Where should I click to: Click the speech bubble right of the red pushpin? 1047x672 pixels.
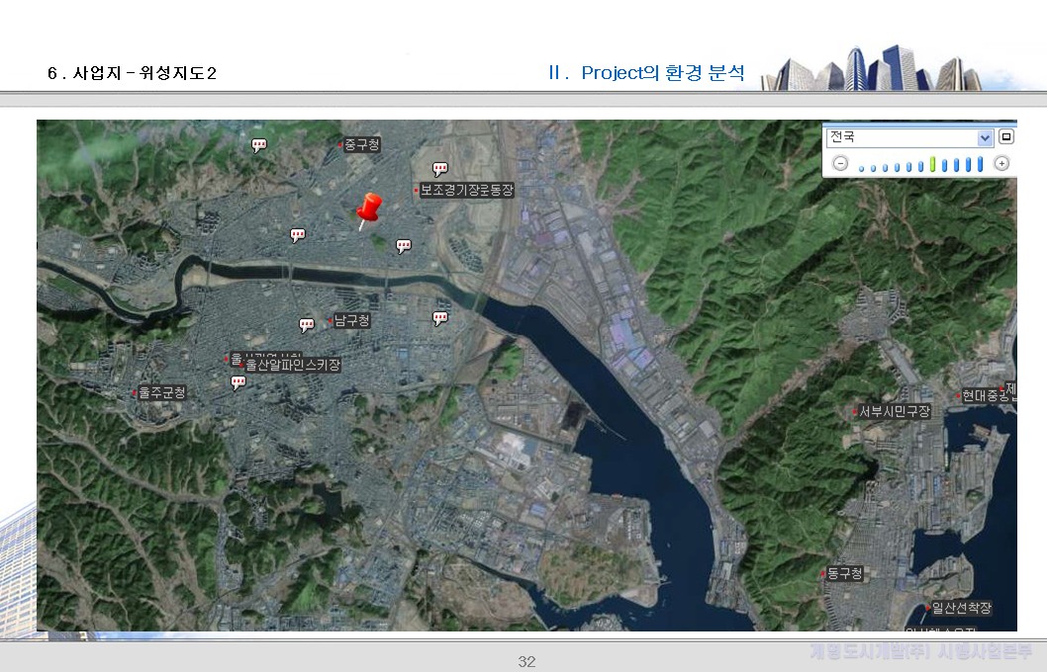click(404, 246)
